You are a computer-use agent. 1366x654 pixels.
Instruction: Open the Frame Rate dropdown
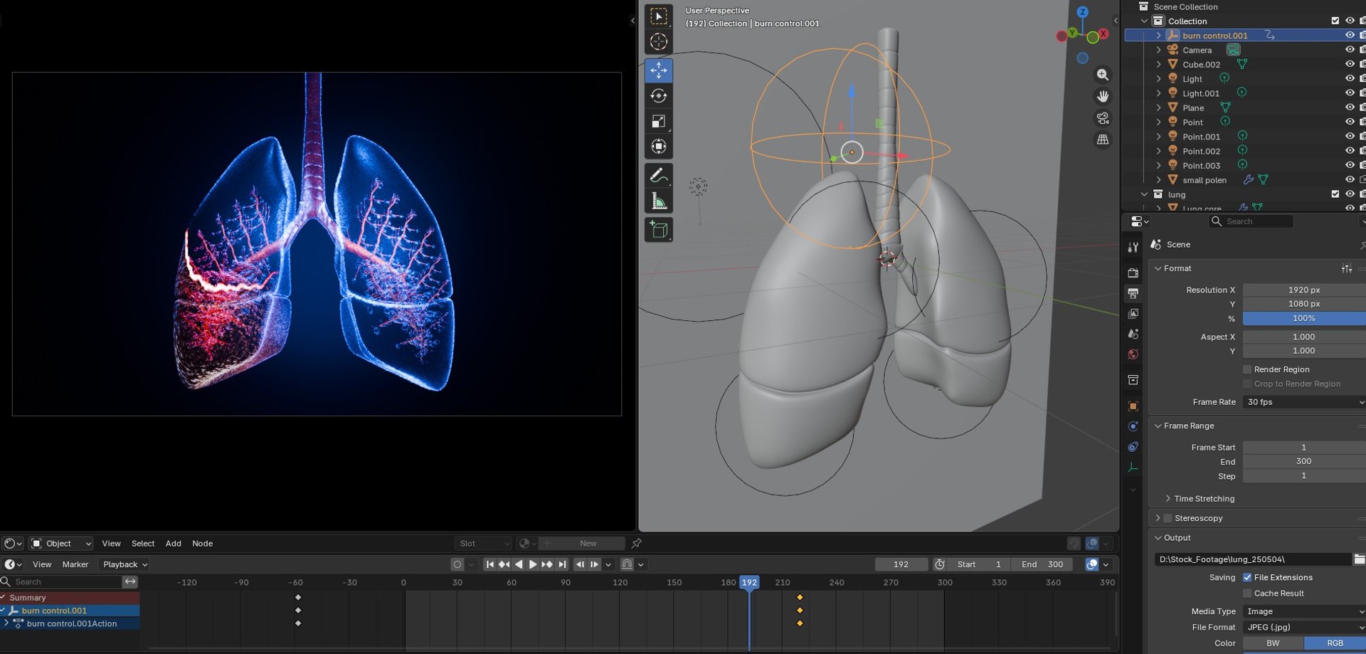[1304, 402]
